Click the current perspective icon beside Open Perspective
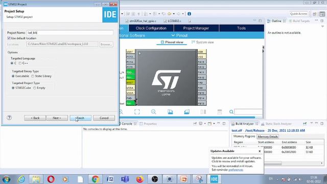 [322, 14]
